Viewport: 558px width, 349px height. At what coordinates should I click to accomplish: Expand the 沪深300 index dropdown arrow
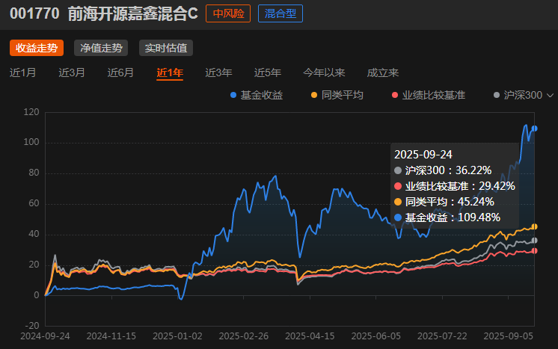click(x=551, y=95)
